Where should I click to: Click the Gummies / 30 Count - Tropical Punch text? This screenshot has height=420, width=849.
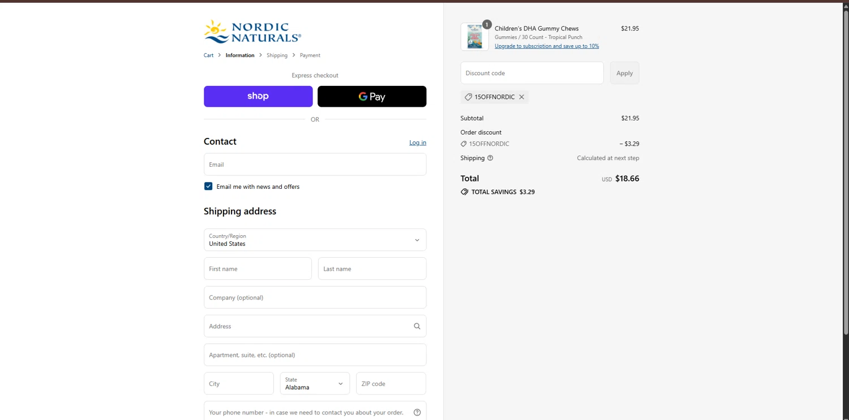pos(538,37)
